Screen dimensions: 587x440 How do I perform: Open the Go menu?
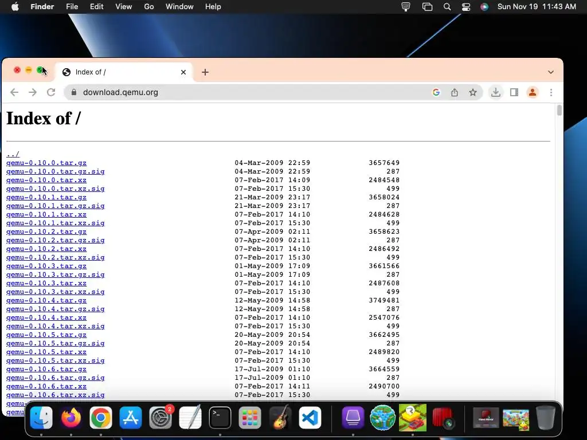pos(149,7)
